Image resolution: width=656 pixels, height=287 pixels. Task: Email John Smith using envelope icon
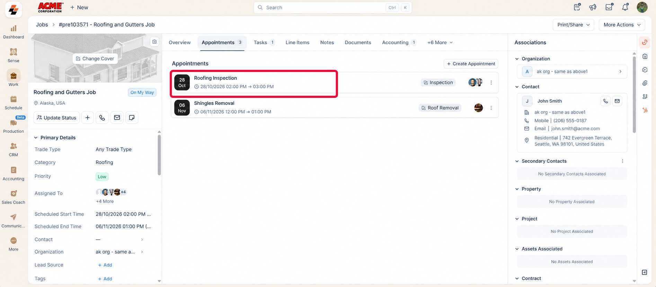click(617, 101)
